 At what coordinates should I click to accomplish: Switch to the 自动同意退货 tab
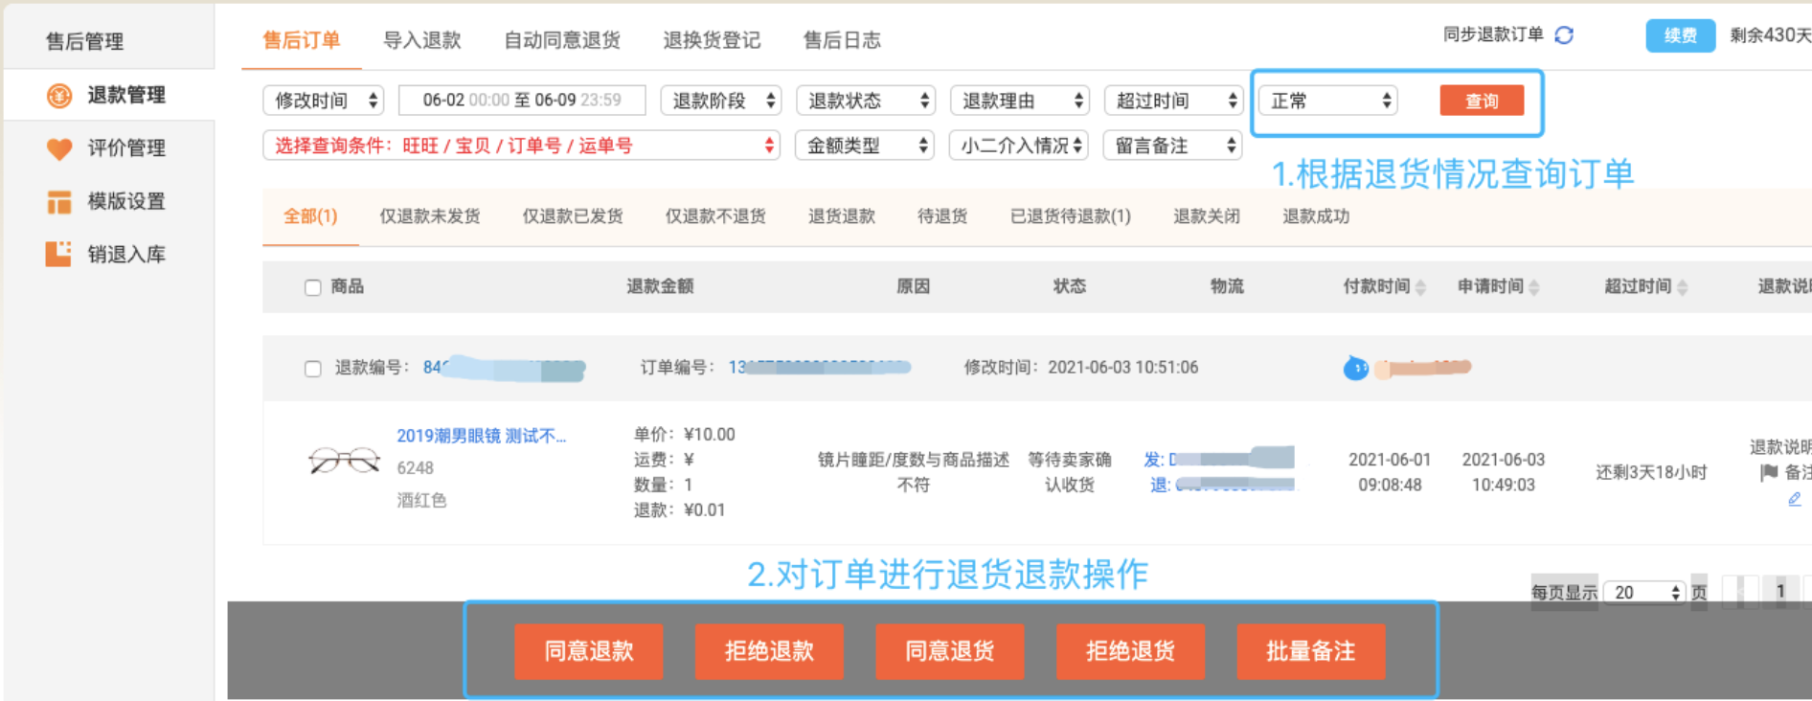tap(562, 40)
